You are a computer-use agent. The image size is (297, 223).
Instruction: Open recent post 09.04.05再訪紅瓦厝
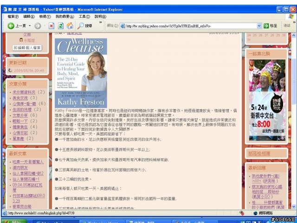click(27, 187)
